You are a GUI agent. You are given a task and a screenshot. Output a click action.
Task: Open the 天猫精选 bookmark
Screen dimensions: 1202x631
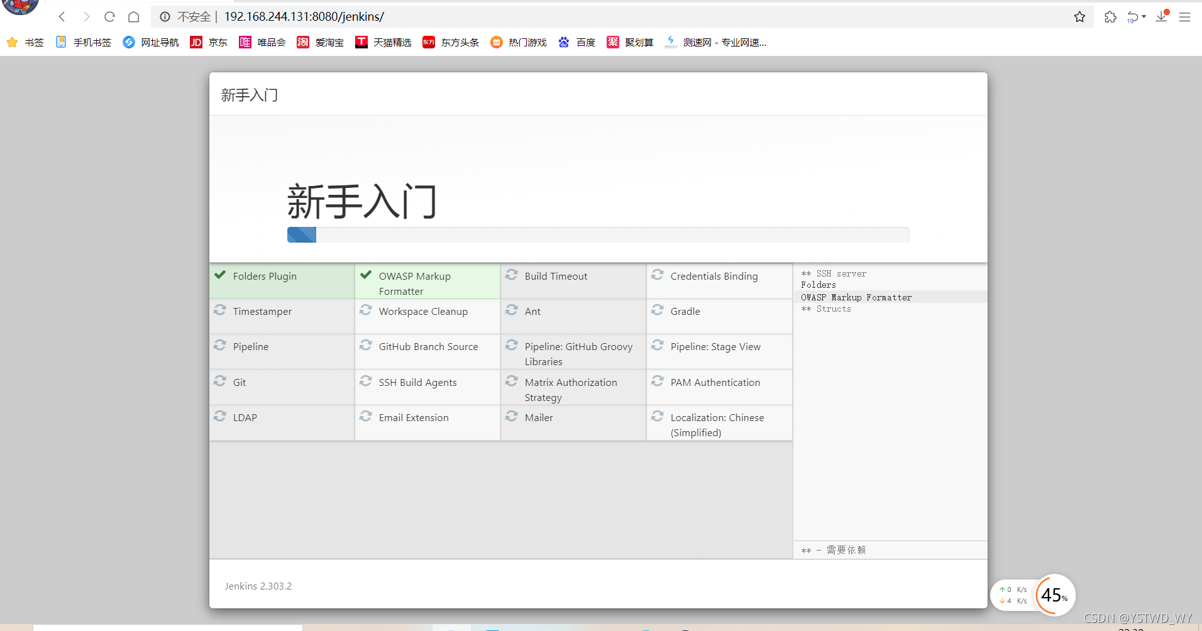pos(383,42)
